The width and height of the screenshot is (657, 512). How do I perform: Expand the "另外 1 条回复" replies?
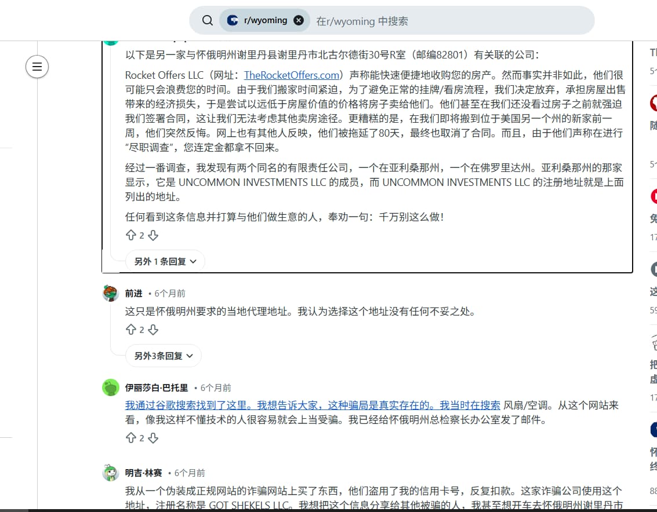click(165, 261)
